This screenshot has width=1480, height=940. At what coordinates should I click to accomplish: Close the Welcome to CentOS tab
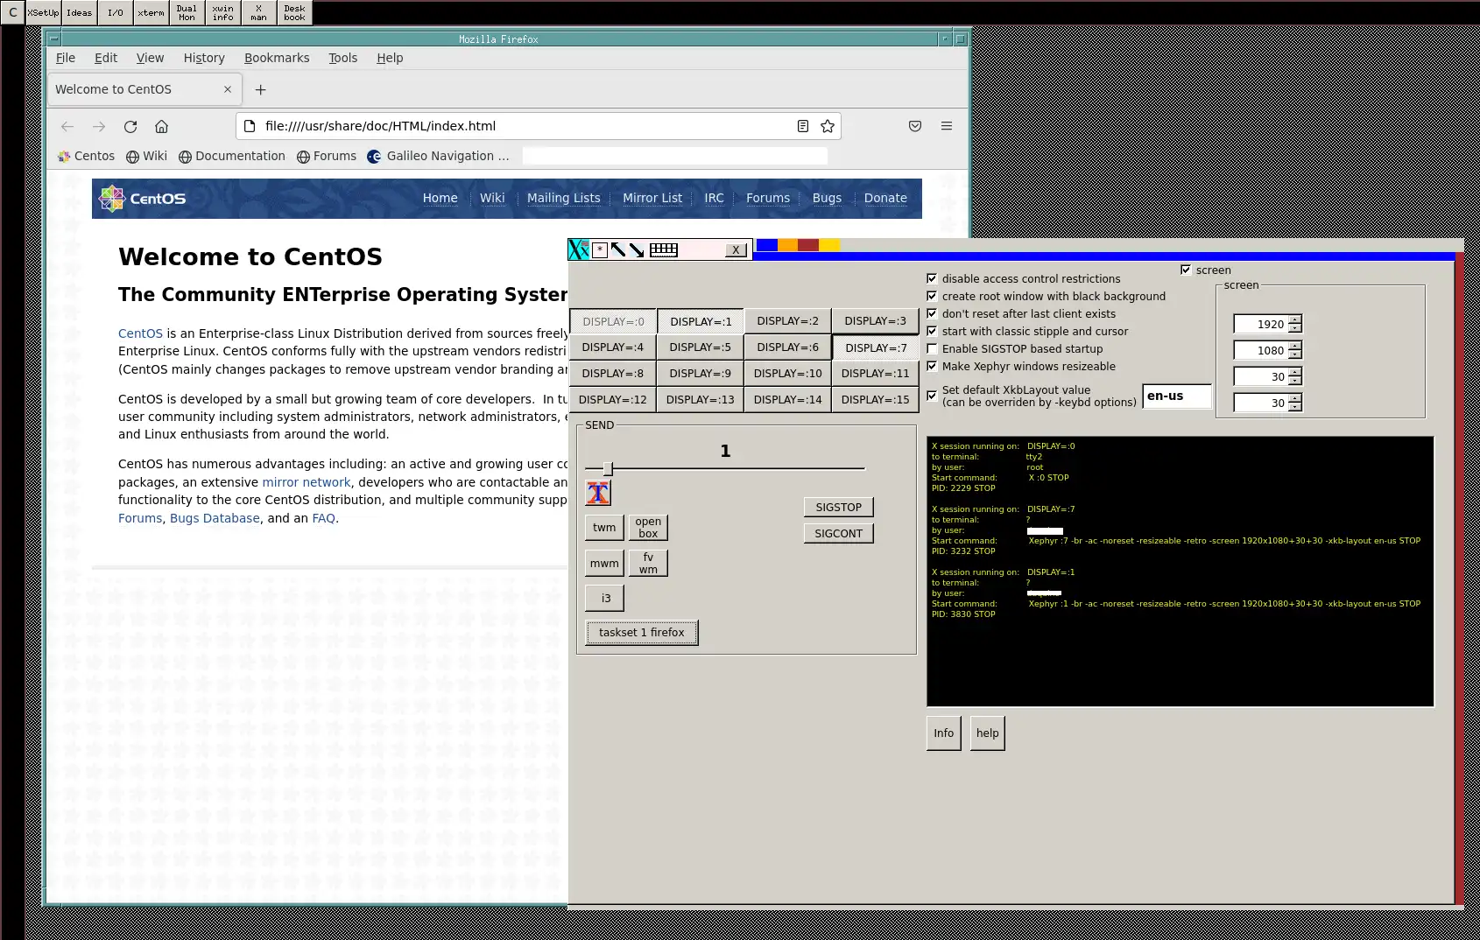pos(228,89)
